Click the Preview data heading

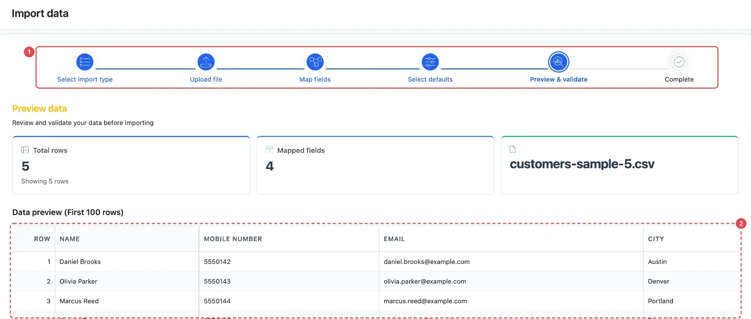(40, 109)
